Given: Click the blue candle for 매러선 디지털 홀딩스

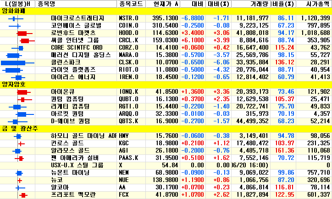Looking at the screenshot, I should [14, 56].
